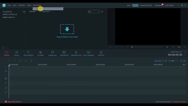Open the FILTERS tab
The height and width of the screenshot is (106, 188).
tap(41, 54)
